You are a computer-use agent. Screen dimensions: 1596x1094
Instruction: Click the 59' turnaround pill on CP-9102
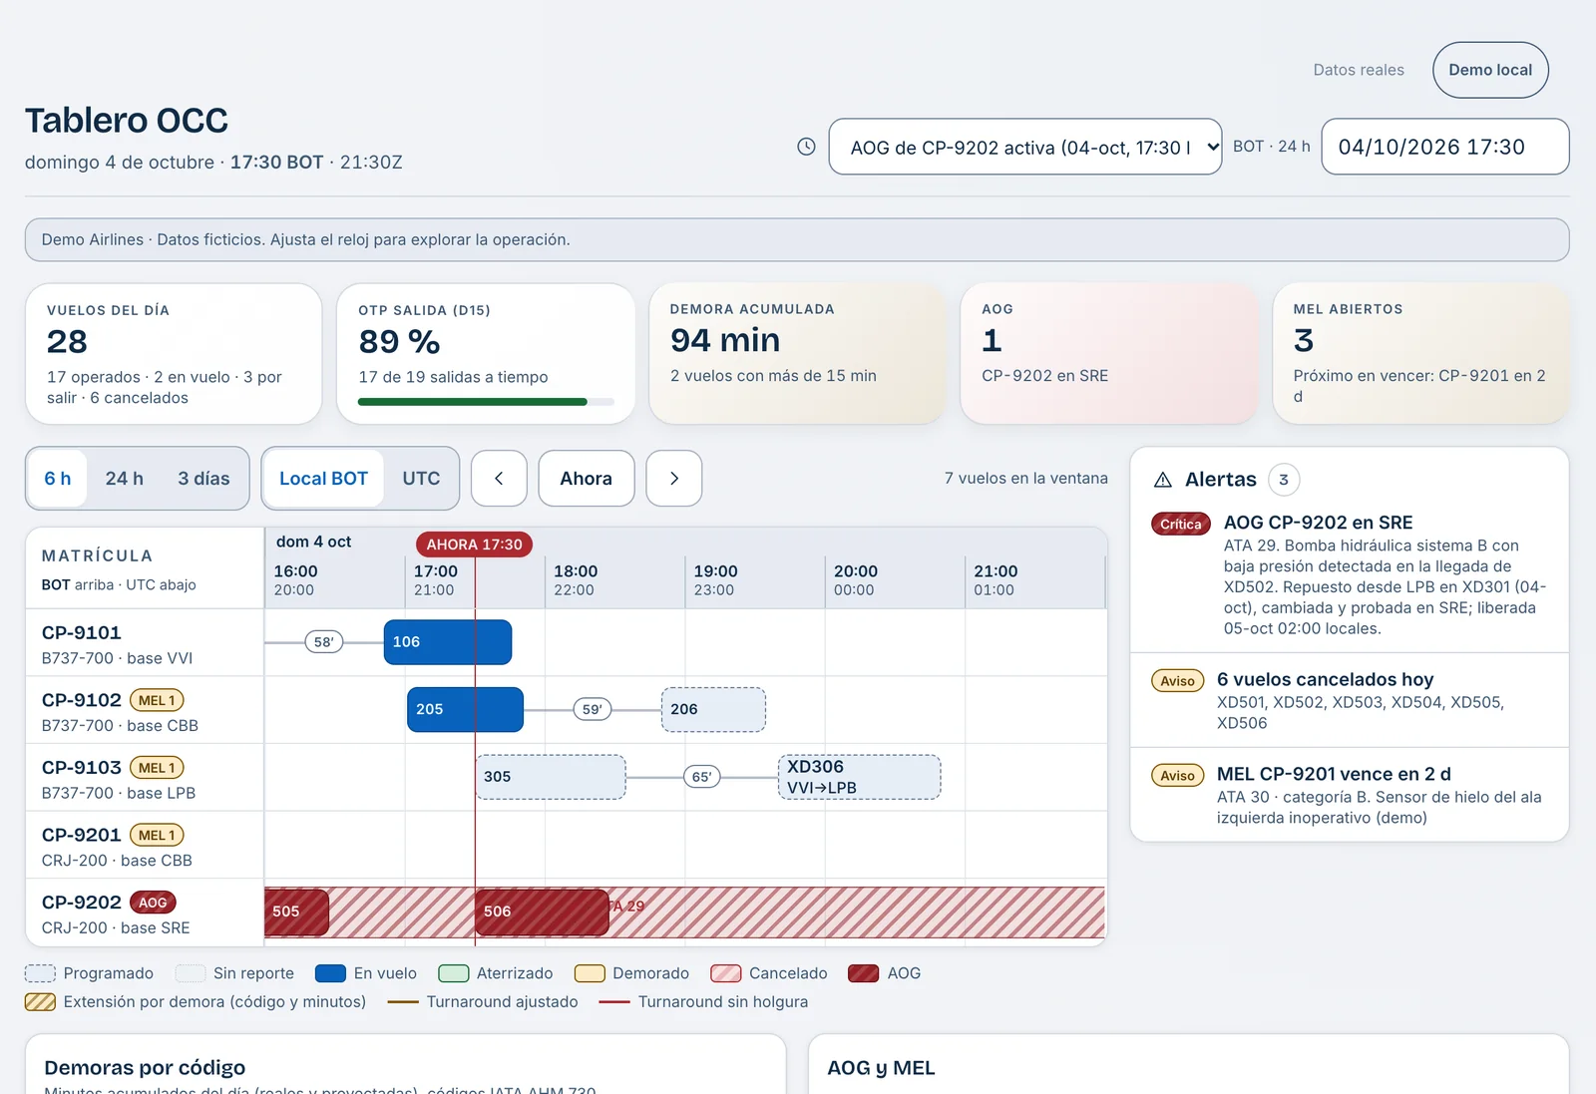[x=593, y=709]
